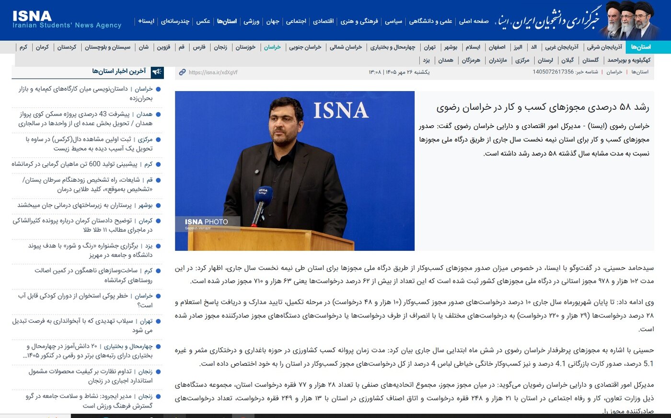Open sidebar story توضیح دادستان کرمان درباره پرونده
The image size is (671, 418).
pyautogui.click(x=83, y=225)
